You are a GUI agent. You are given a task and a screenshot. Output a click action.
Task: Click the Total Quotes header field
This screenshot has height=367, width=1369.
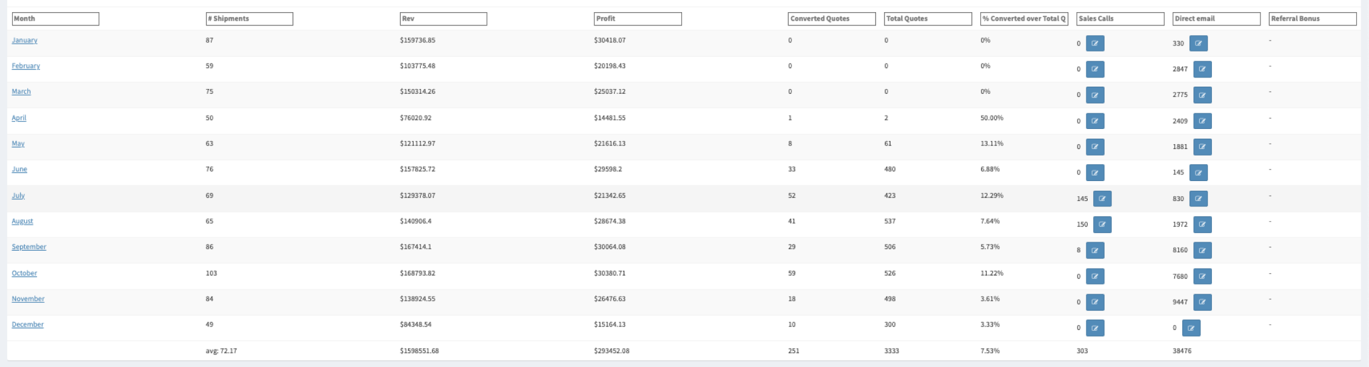(927, 19)
